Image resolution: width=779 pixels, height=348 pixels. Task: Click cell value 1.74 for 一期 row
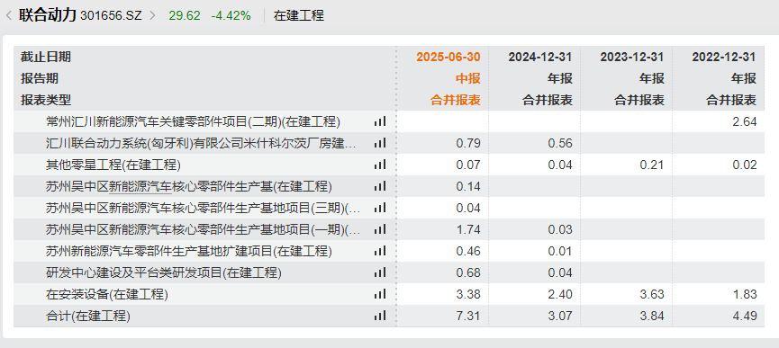coord(468,229)
